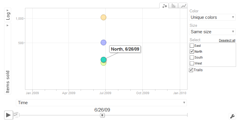The height and width of the screenshot is (123, 239).
Task: Open the Items sold y-axis selector
Action: tap(8, 59)
